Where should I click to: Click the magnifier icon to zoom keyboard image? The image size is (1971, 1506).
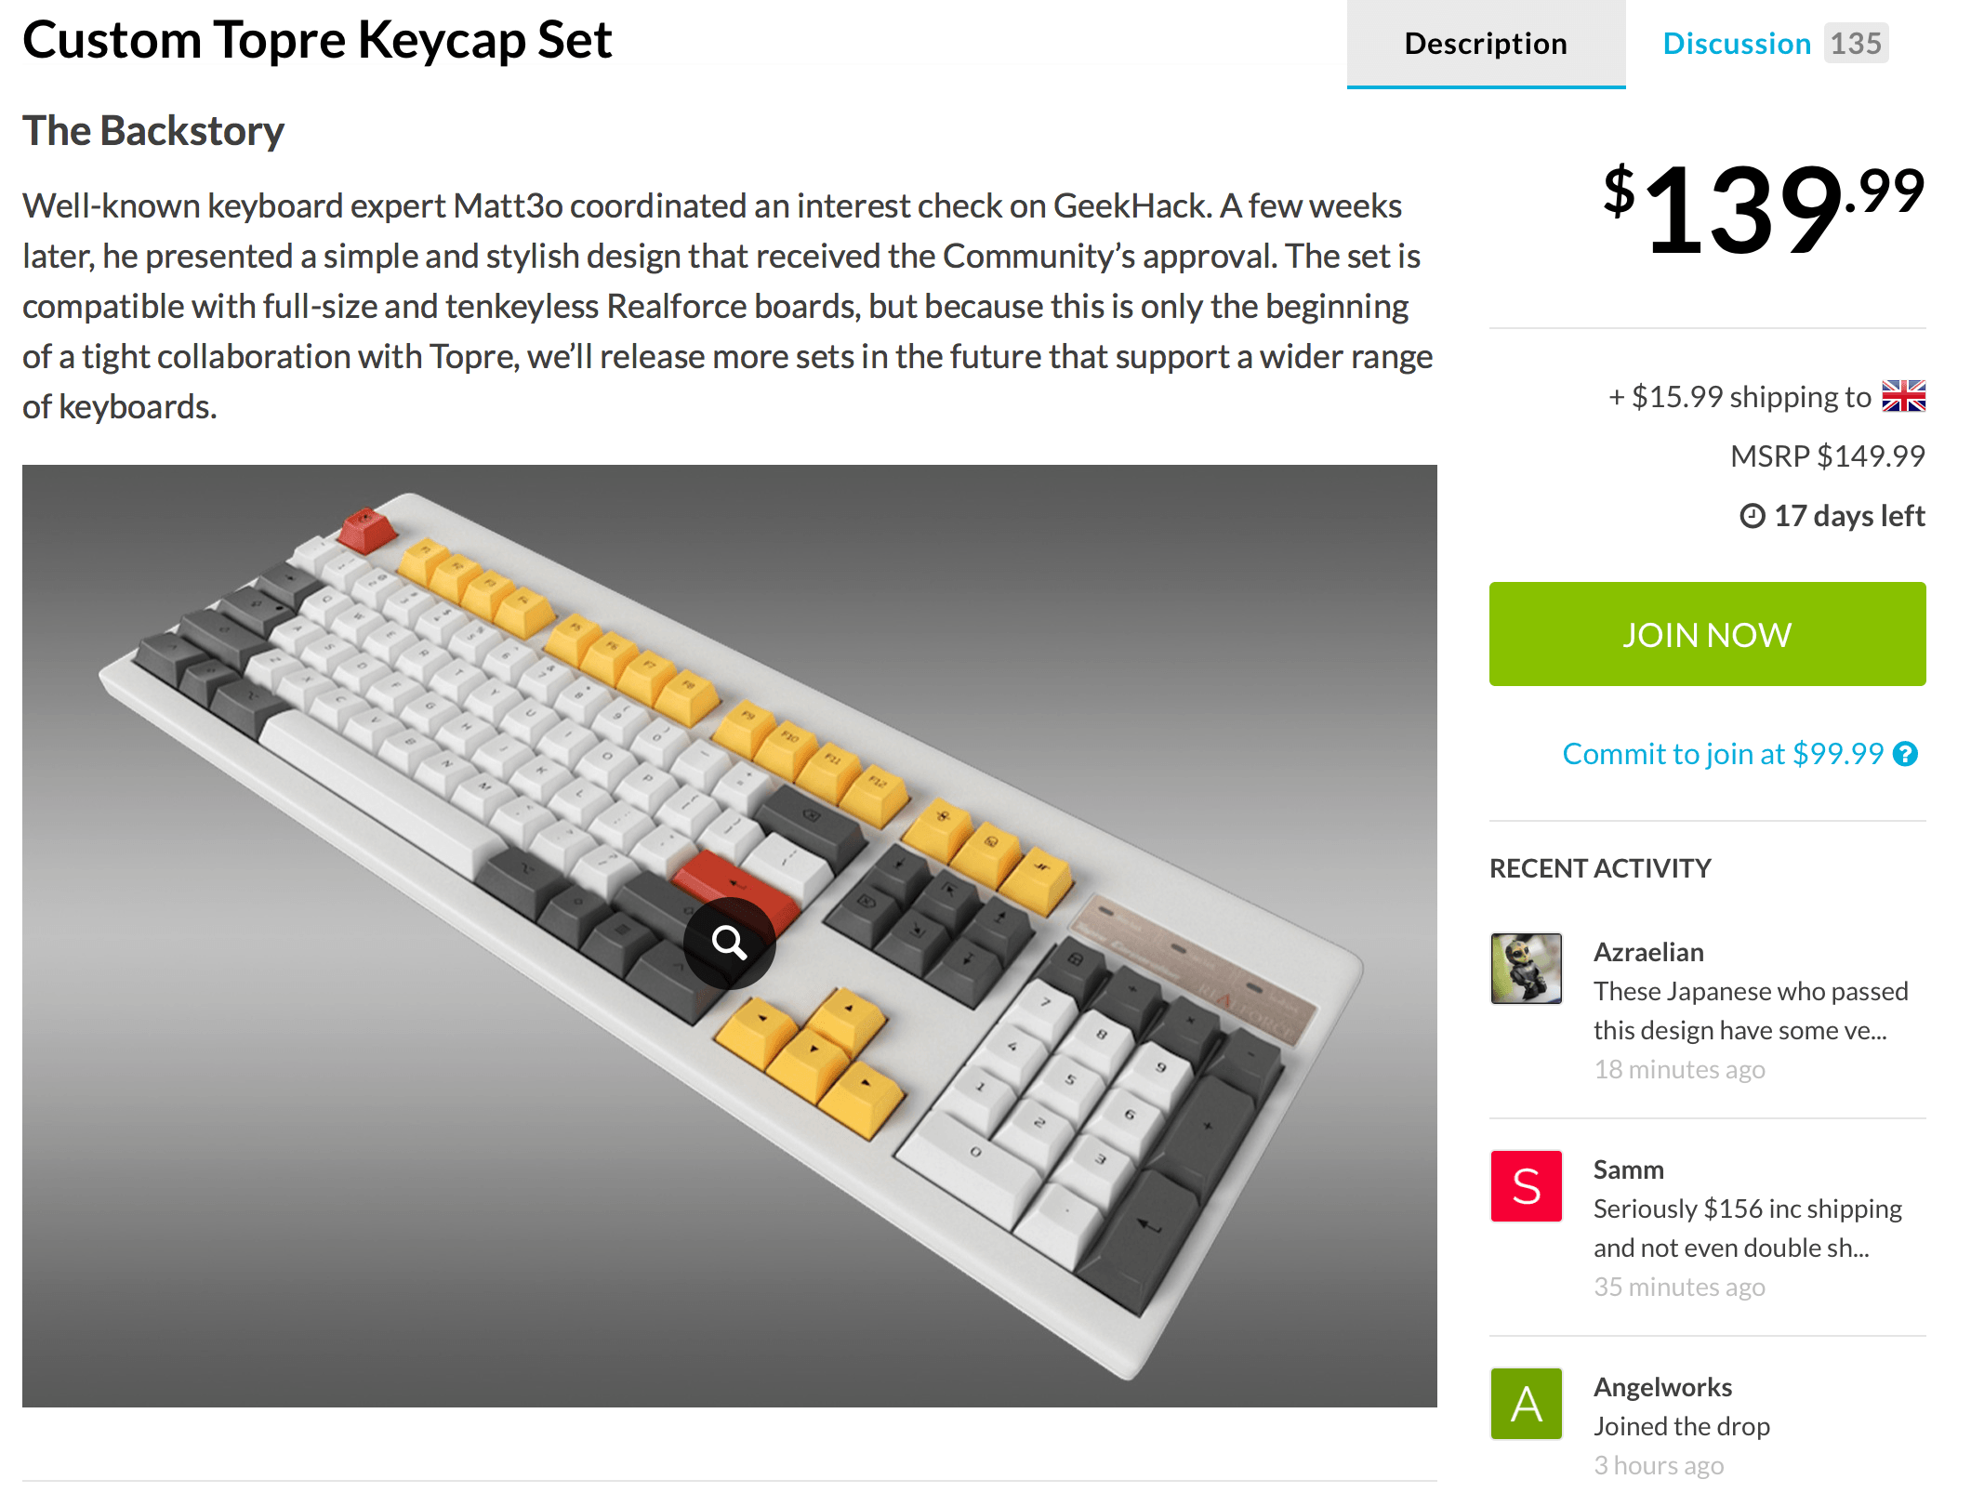pyautogui.click(x=732, y=942)
